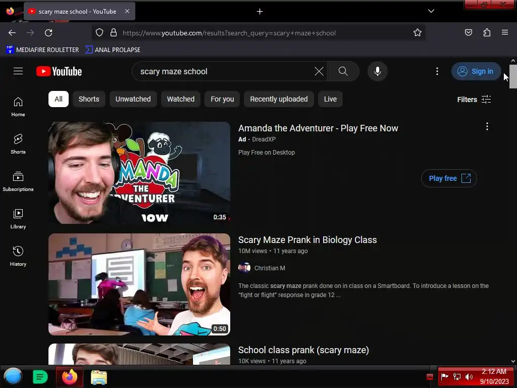Click the Biology Class prank thumbnail
The height and width of the screenshot is (388, 517).
tap(139, 284)
